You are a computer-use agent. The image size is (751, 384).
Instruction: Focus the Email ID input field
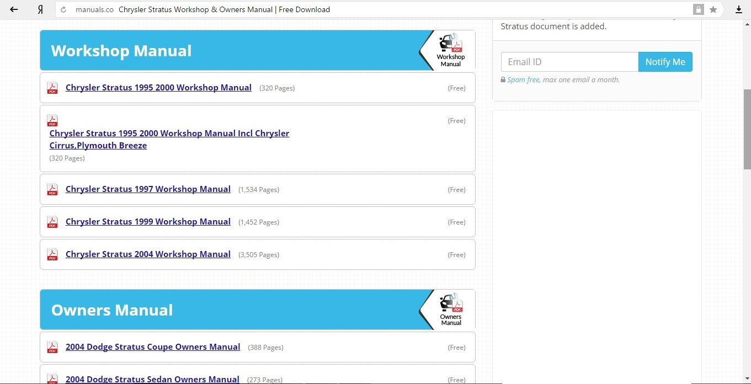click(569, 62)
